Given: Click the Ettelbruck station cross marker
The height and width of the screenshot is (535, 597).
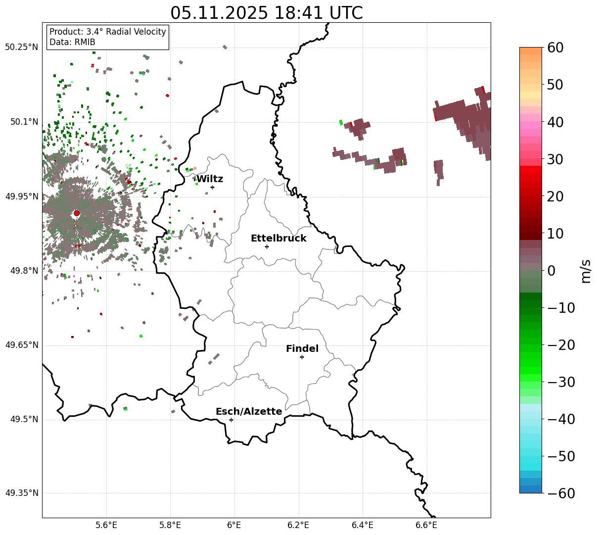Looking at the screenshot, I should (x=267, y=246).
